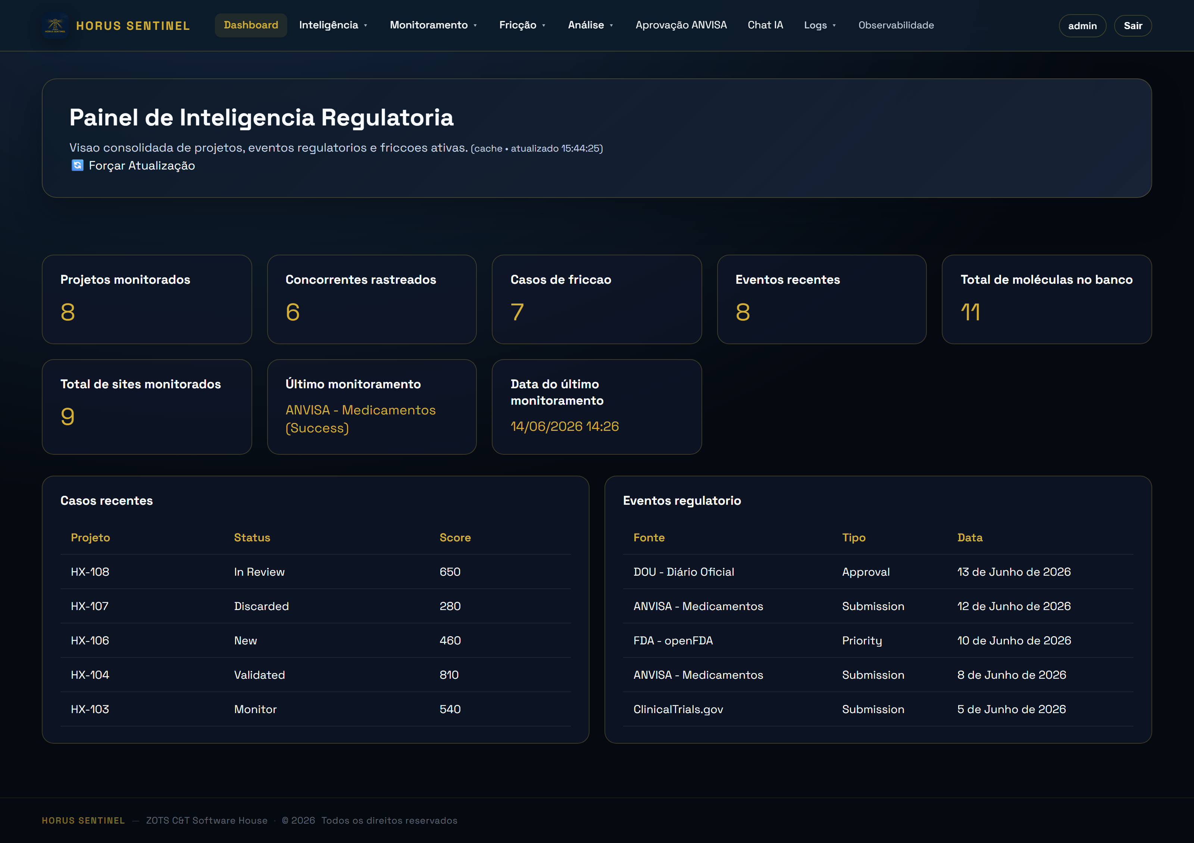Click the Approval type cell
The image size is (1194, 843).
[866, 572]
